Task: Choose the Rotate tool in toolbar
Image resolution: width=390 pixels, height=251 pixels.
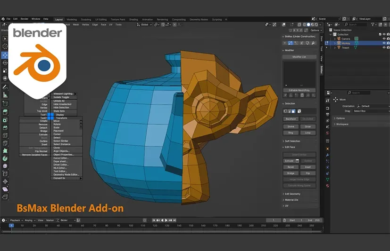Action: click(x=5, y=63)
